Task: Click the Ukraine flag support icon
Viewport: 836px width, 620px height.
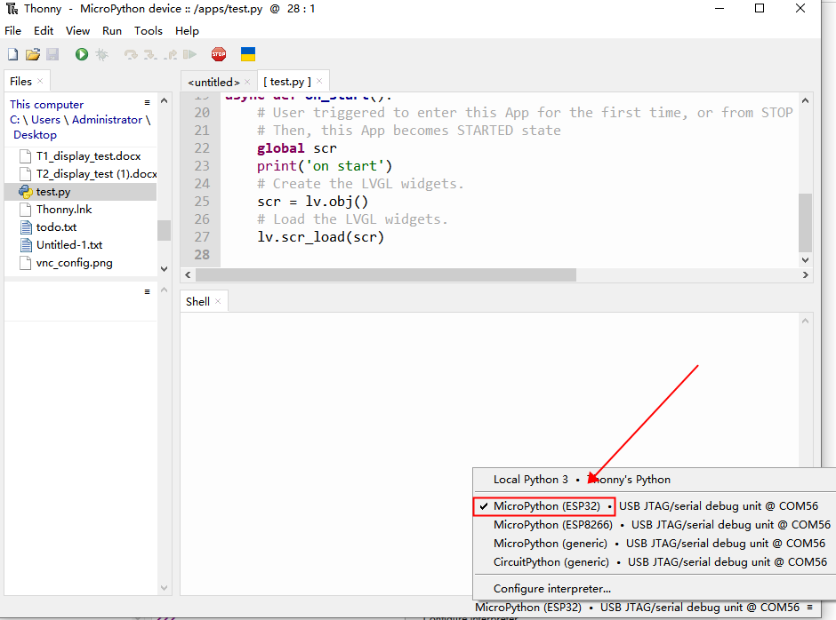Action: coord(249,54)
